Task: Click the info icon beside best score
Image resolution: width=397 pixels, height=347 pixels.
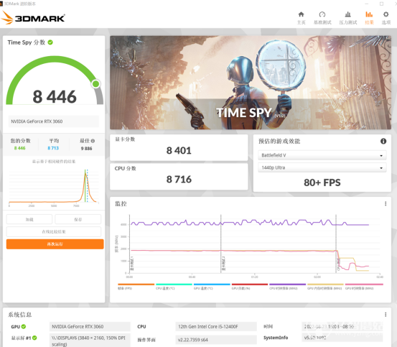Action: click(x=93, y=141)
